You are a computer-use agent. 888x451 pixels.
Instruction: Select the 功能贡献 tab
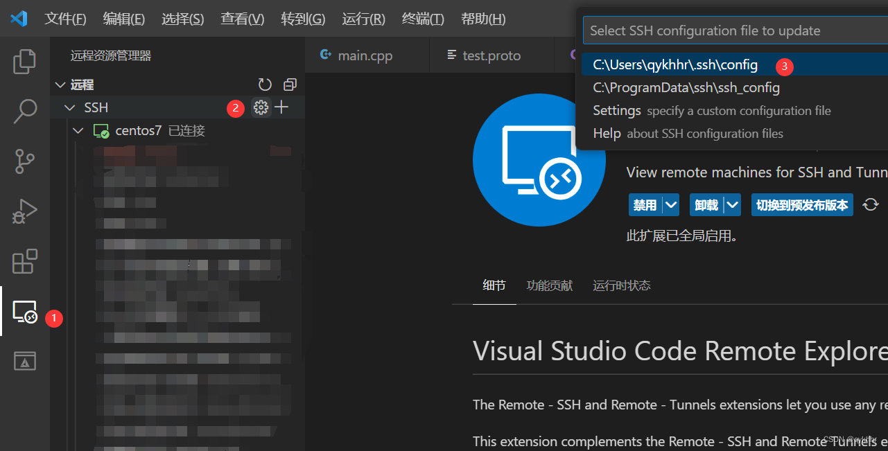click(550, 285)
